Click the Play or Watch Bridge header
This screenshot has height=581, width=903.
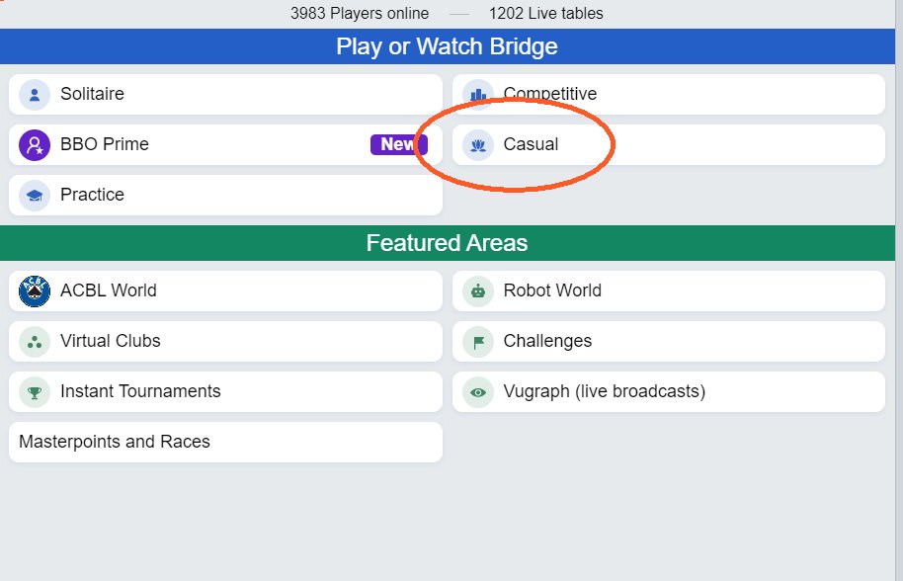point(448,46)
